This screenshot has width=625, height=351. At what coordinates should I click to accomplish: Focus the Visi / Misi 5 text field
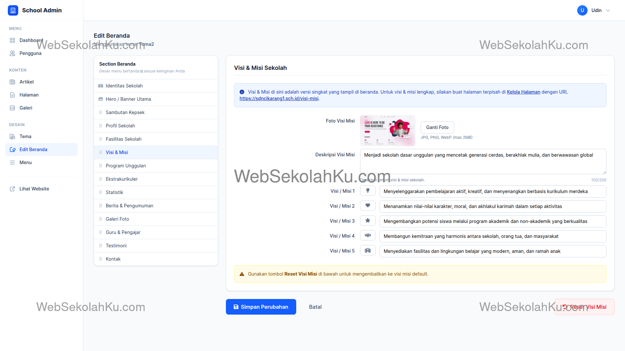[493, 251]
